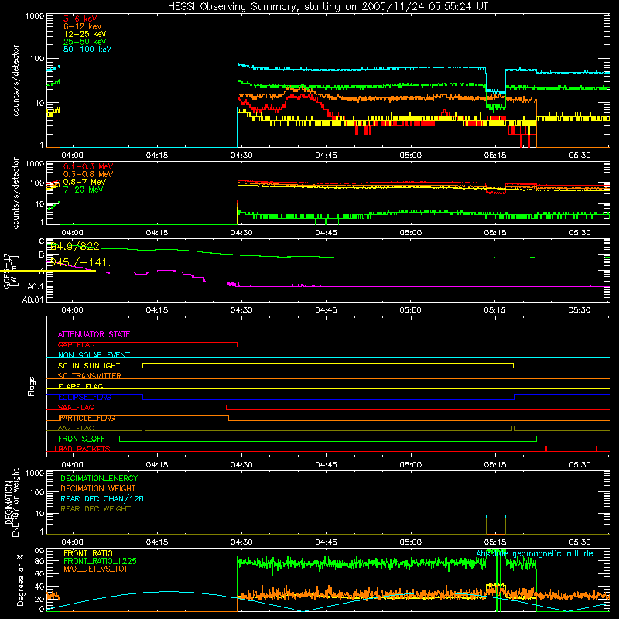Select the SC_IN_SUNLIGHT flag label
The width and height of the screenshot is (619, 619).
tap(89, 365)
